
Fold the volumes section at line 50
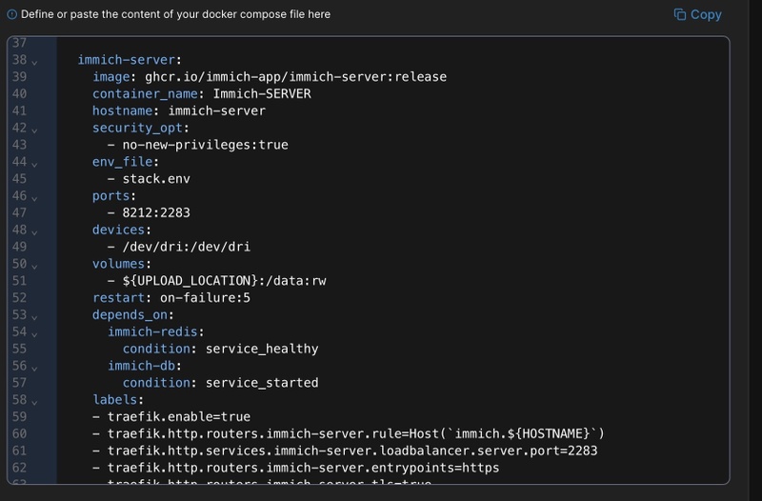[34, 266]
